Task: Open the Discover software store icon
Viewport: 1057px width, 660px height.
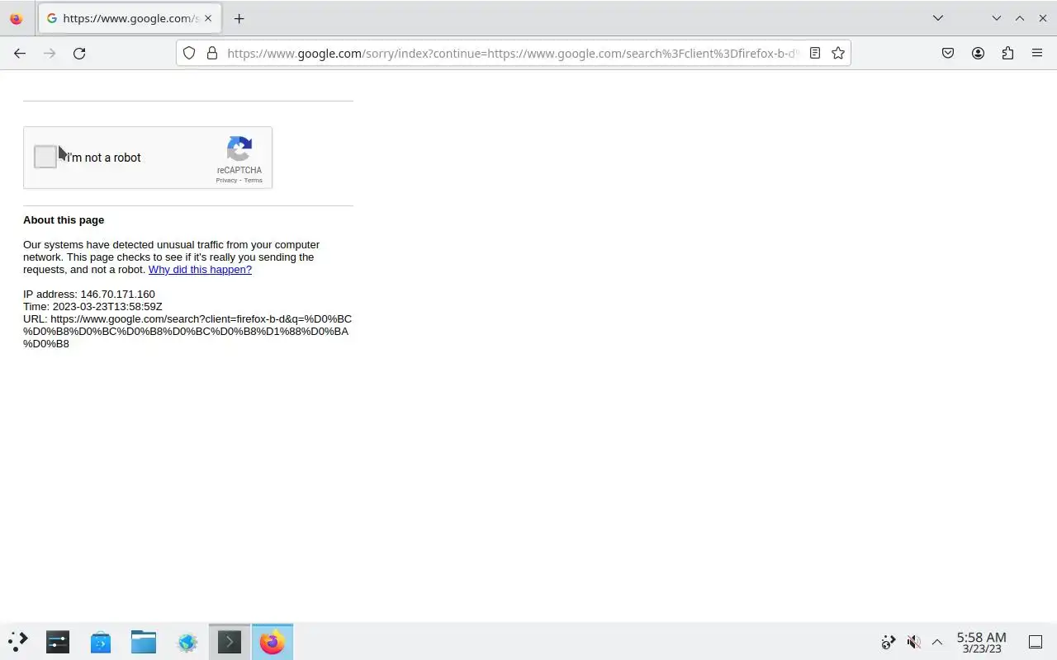Action: click(x=101, y=641)
